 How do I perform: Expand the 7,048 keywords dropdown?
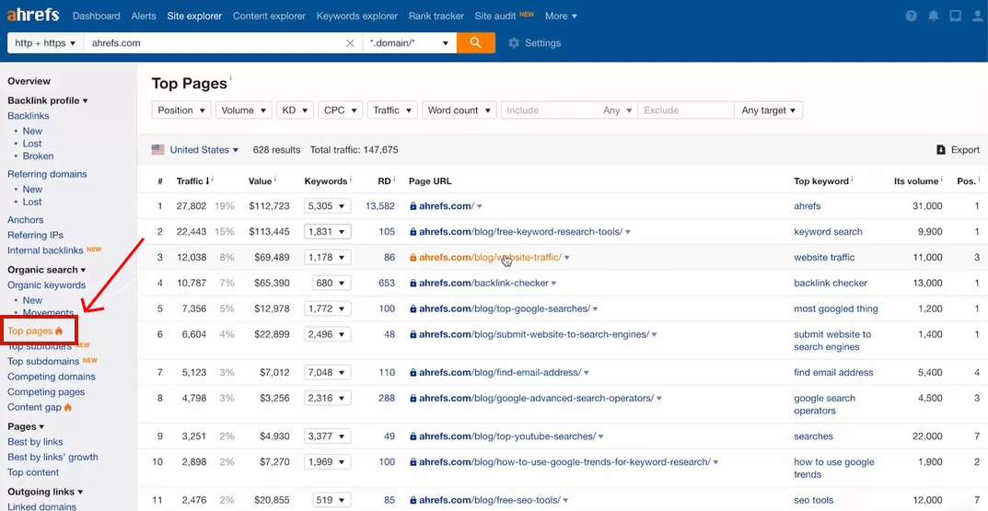tap(328, 372)
